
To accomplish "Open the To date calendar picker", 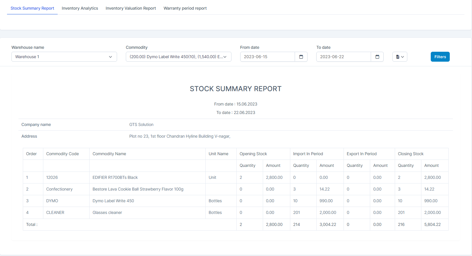I will (377, 57).
